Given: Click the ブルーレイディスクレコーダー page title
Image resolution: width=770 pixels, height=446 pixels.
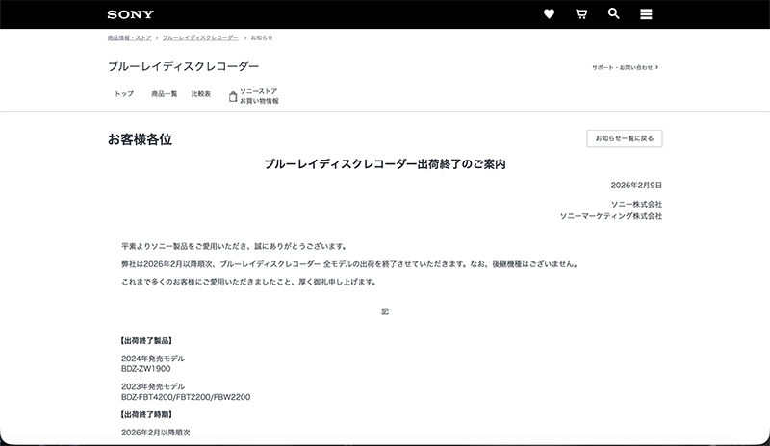Looking at the screenshot, I should (183, 66).
